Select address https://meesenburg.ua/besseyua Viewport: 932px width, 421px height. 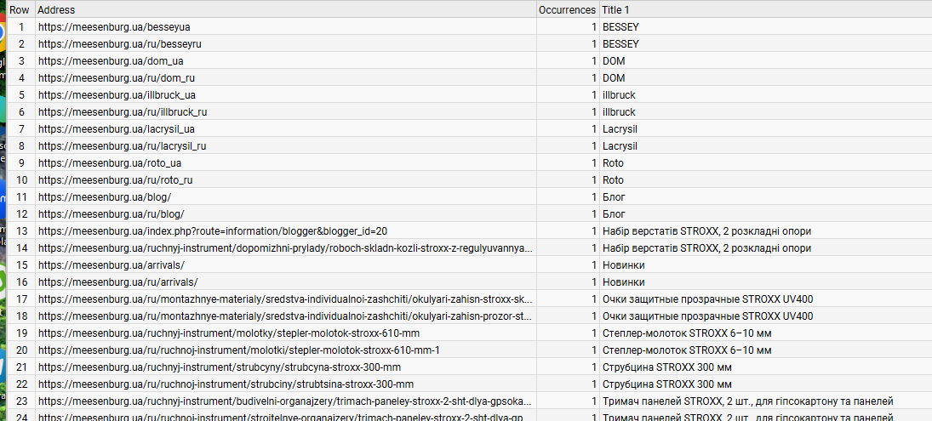pyautogui.click(x=114, y=26)
